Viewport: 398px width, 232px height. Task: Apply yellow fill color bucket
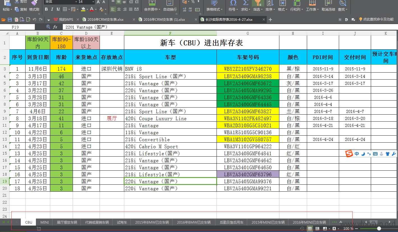83,9
